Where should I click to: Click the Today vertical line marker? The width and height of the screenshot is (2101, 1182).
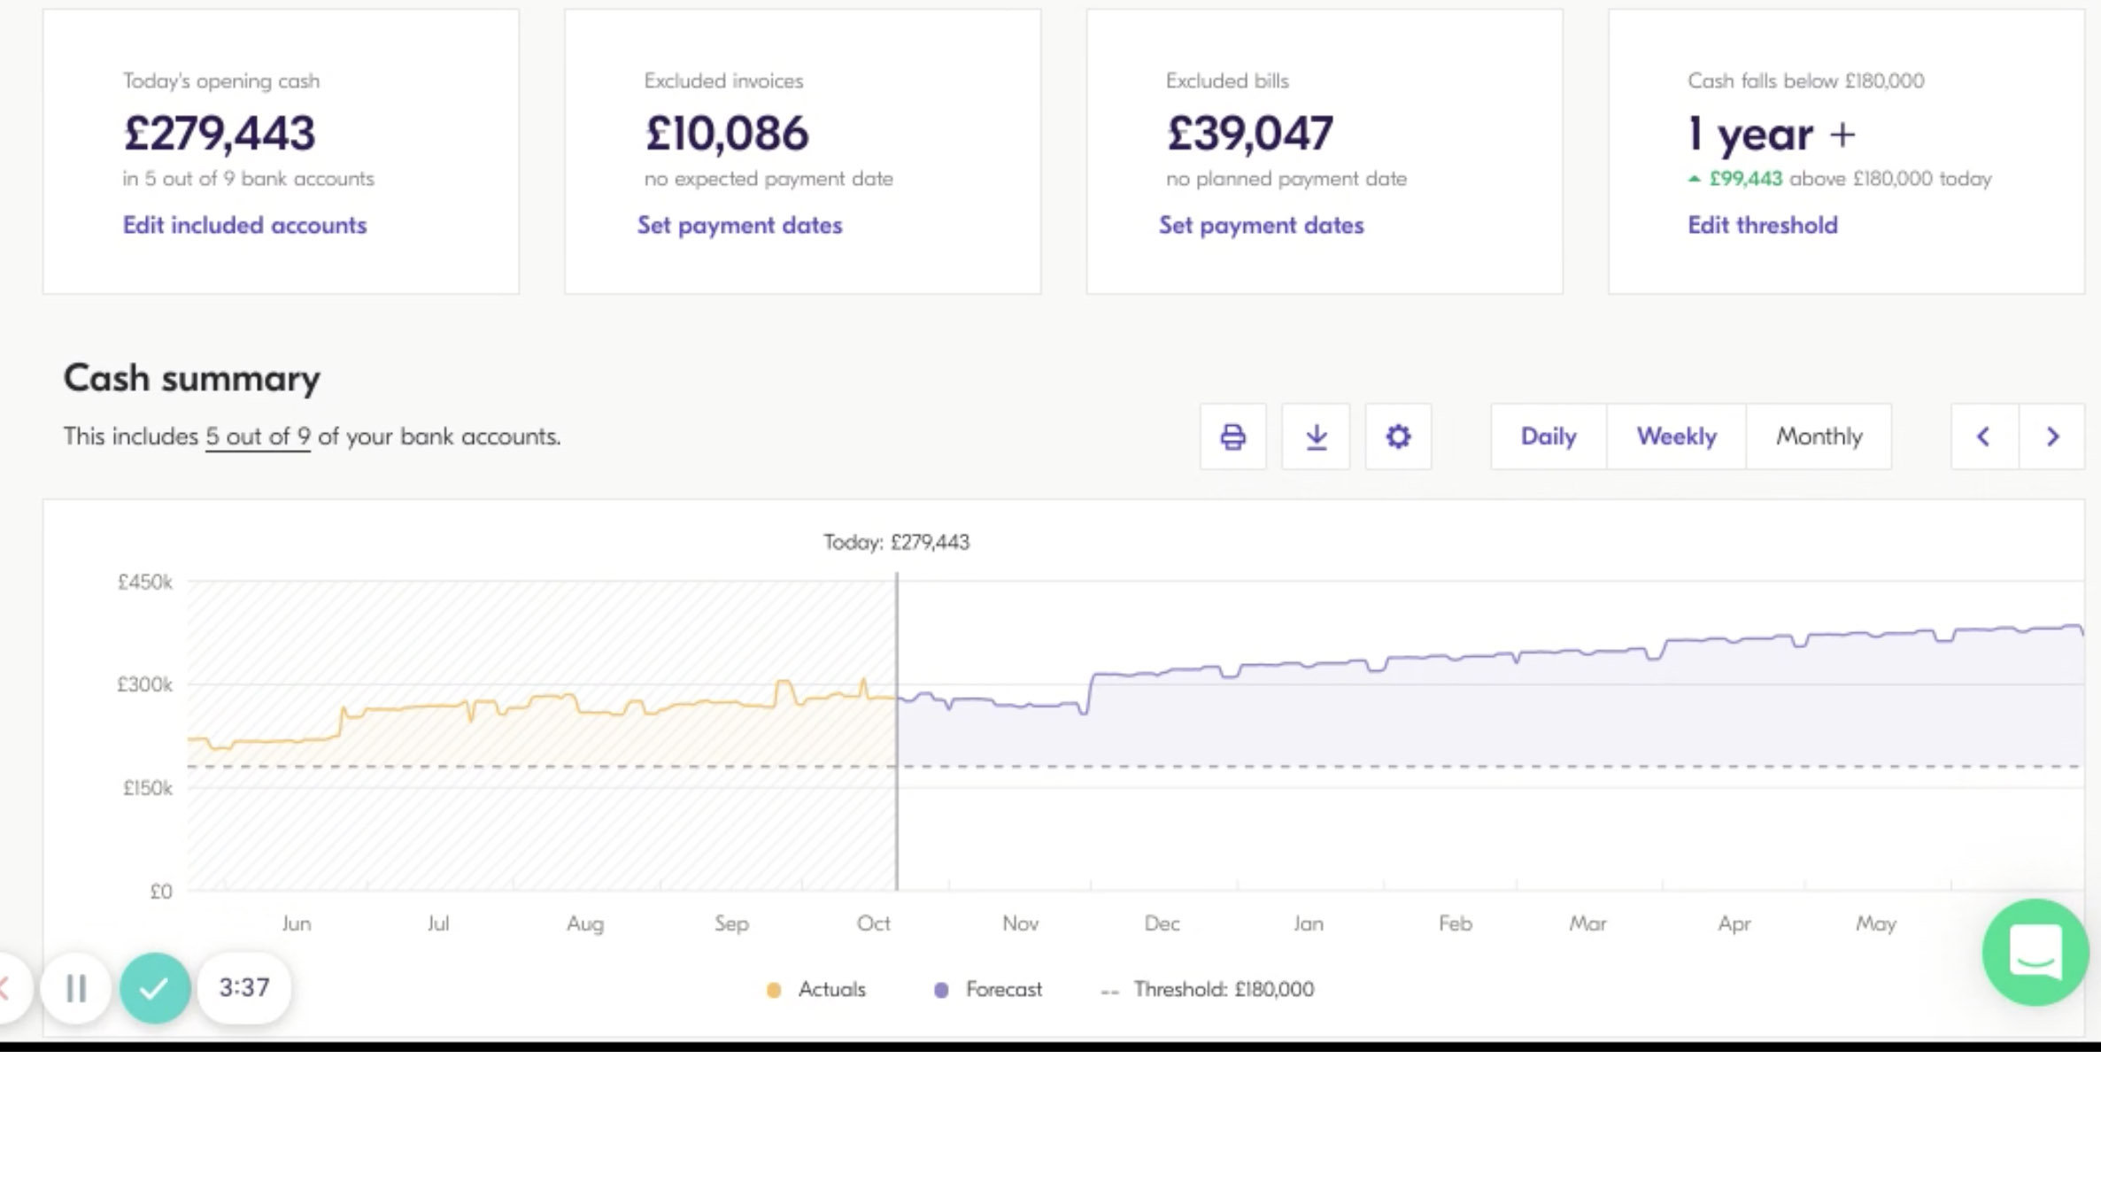897,731
